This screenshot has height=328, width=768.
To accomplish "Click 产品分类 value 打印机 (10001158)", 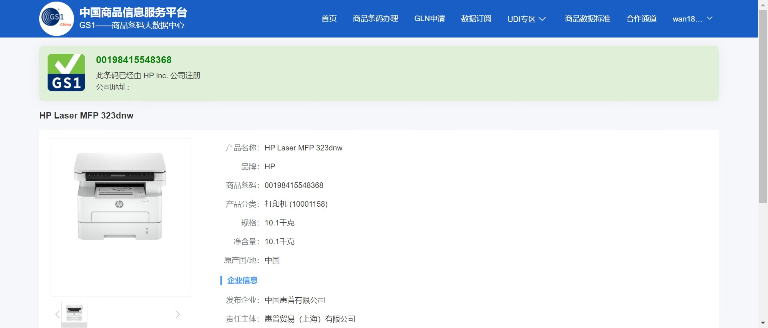I will coord(296,204).
